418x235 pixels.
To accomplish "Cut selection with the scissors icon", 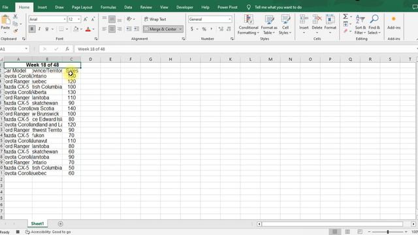I will point(16,17).
